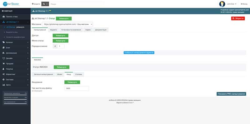
Task: Click the Система gear icon
Action: pos(4,79)
